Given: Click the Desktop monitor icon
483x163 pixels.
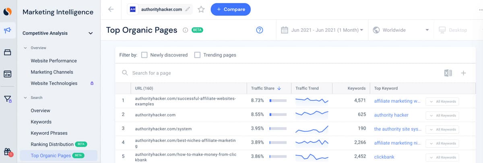Looking at the screenshot, I should [442, 30].
